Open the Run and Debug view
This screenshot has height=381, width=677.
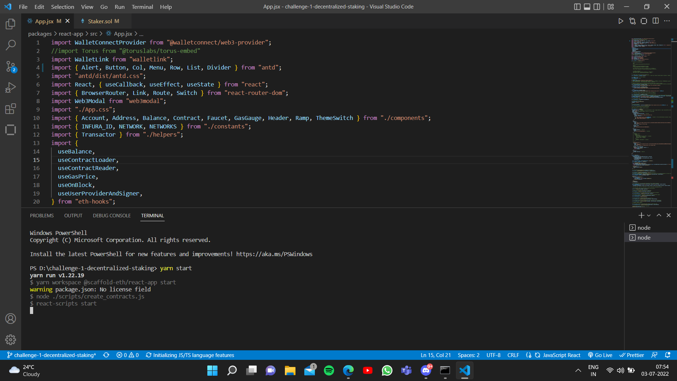click(11, 87)
